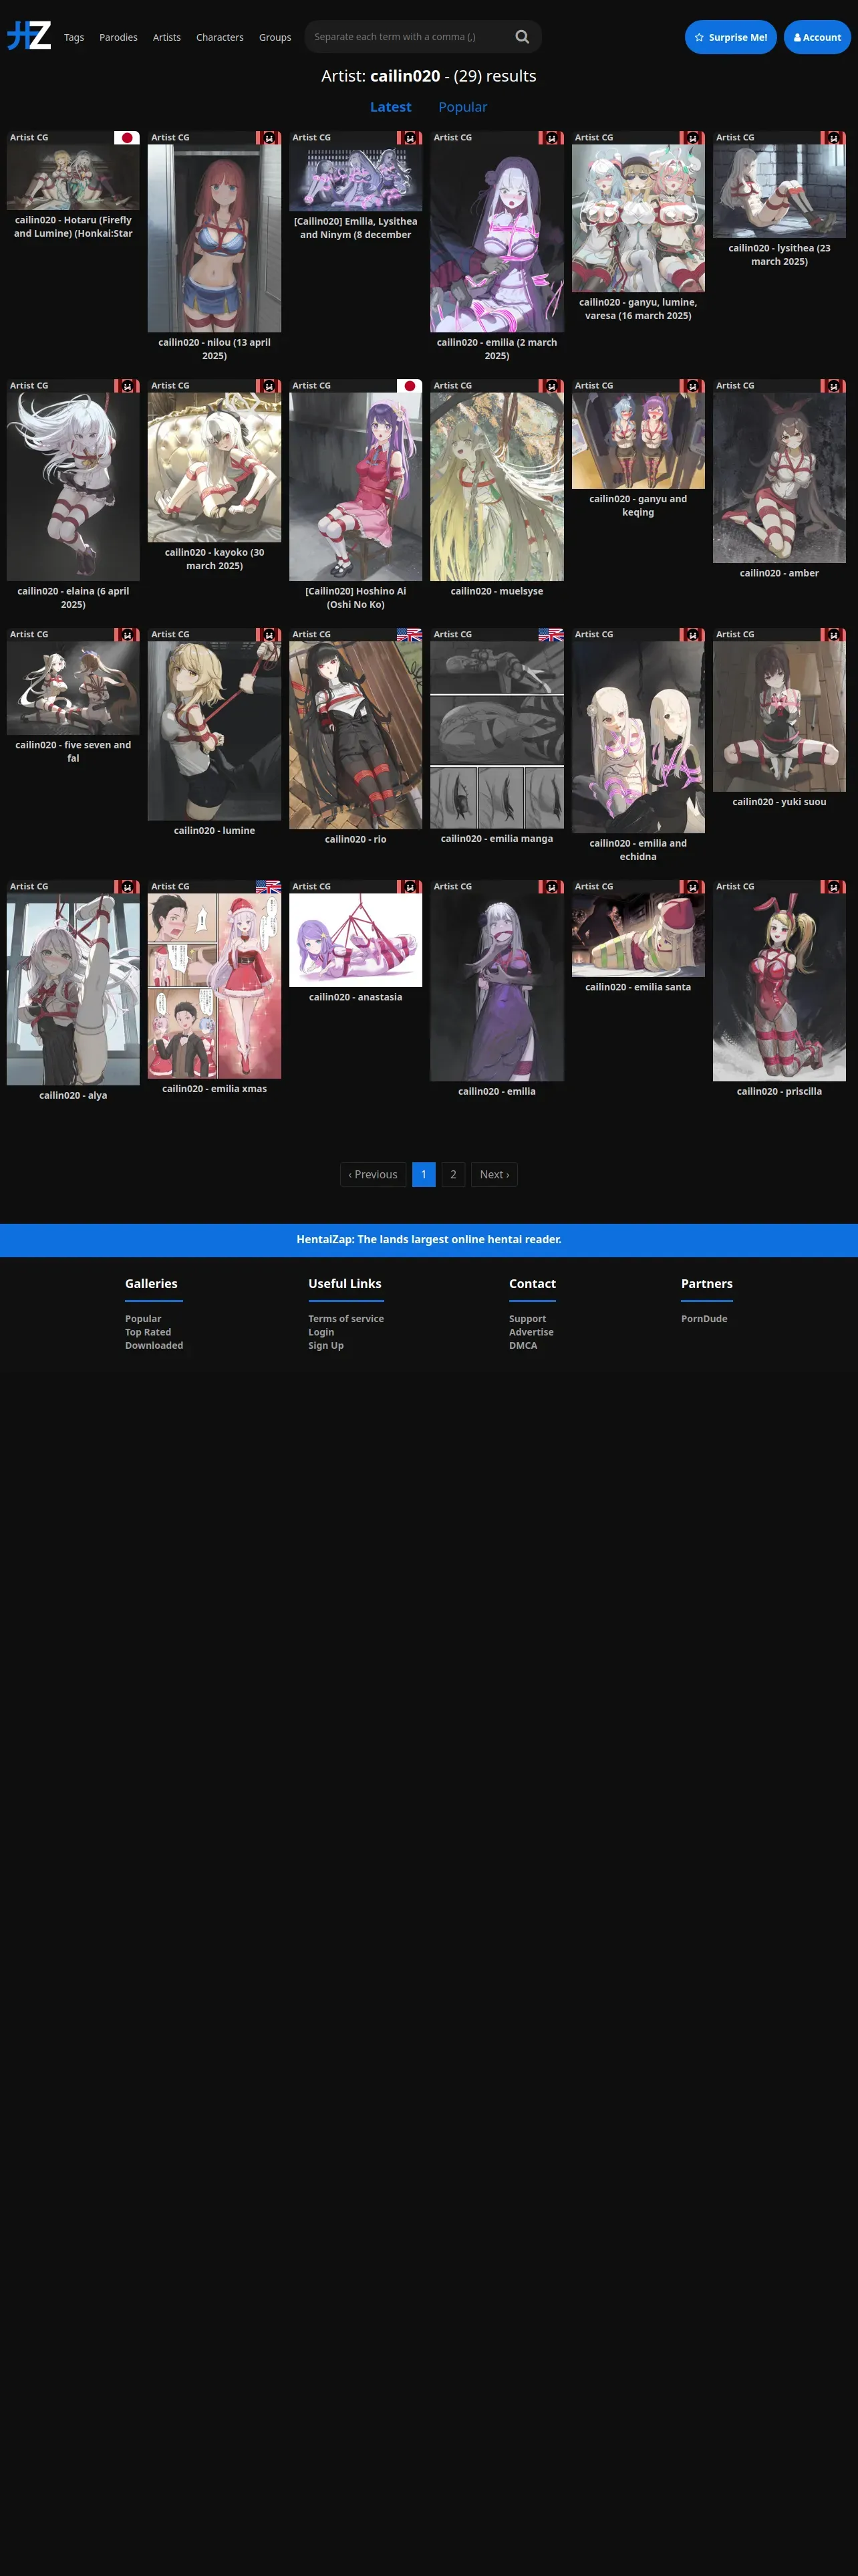Image resolution: width=858 pixels, height=2576 pixels.
Task: Click the HZ site logo
Action: coord(29,37)
